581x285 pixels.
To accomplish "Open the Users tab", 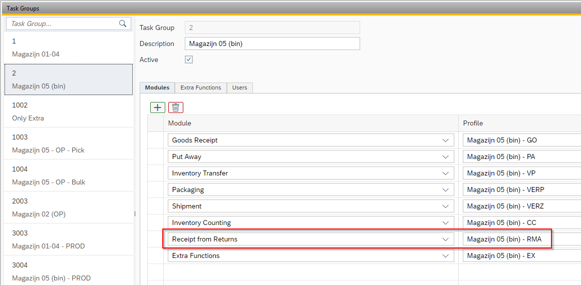I will point(239,87).
